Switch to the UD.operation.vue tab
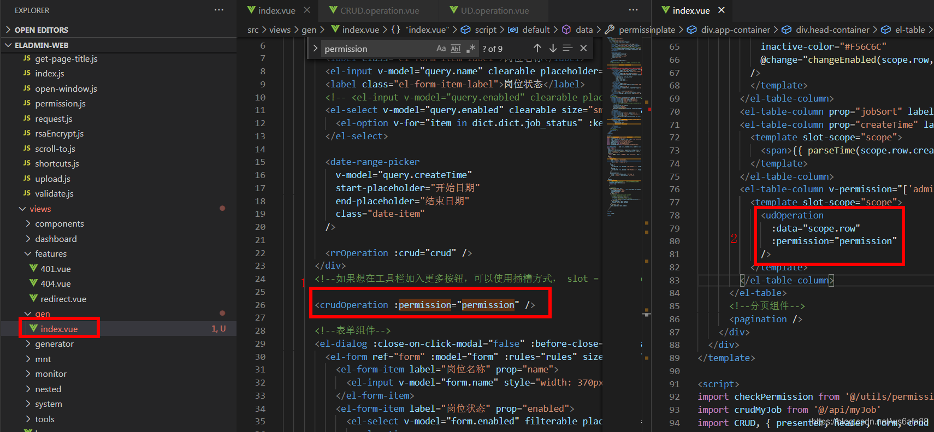 [x=494, y=10]
